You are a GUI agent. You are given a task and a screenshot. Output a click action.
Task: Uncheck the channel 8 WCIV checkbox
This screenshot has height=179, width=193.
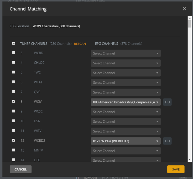click(x=14, y=101)
